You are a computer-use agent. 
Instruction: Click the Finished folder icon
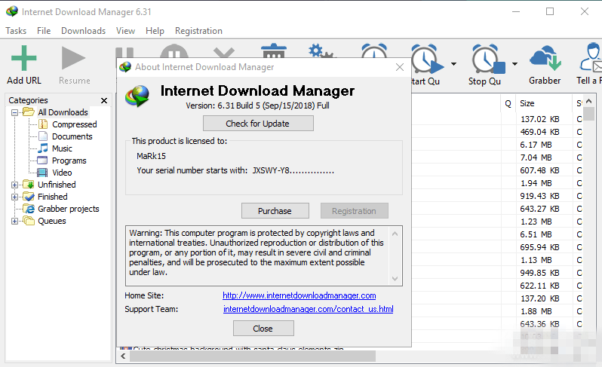click(29, 197)
